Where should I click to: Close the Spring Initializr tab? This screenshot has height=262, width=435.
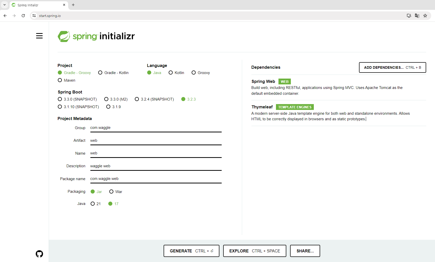(x=64, y=5)
